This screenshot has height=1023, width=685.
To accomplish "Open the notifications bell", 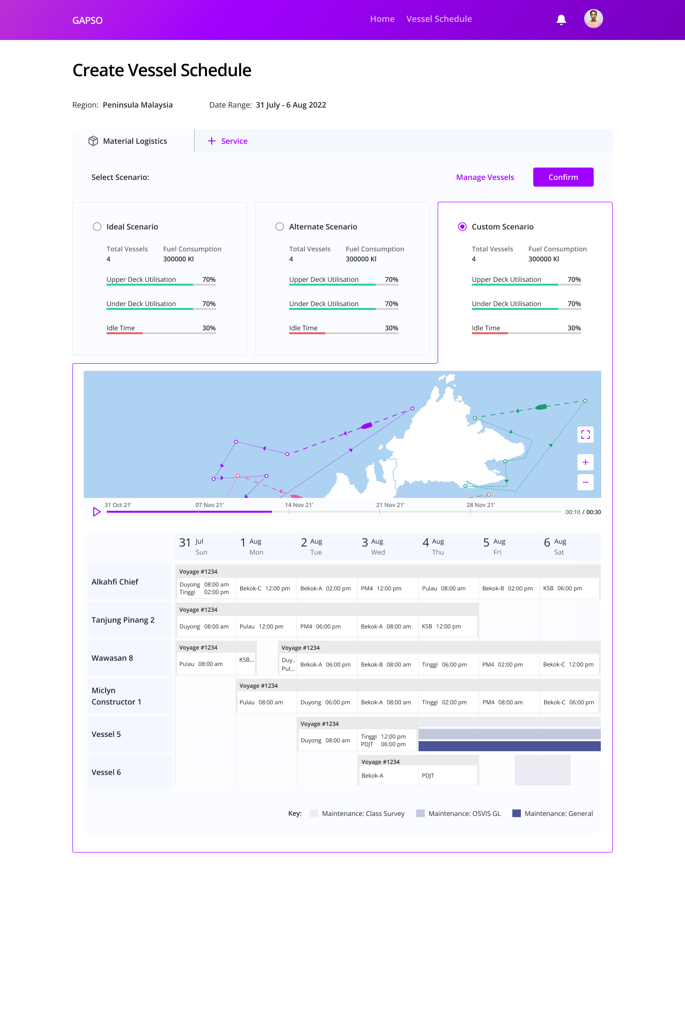I will tap(561, 20).
